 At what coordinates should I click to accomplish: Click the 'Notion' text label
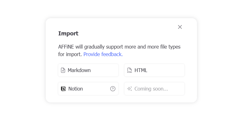pyautogui.click(x=75, y=89)
